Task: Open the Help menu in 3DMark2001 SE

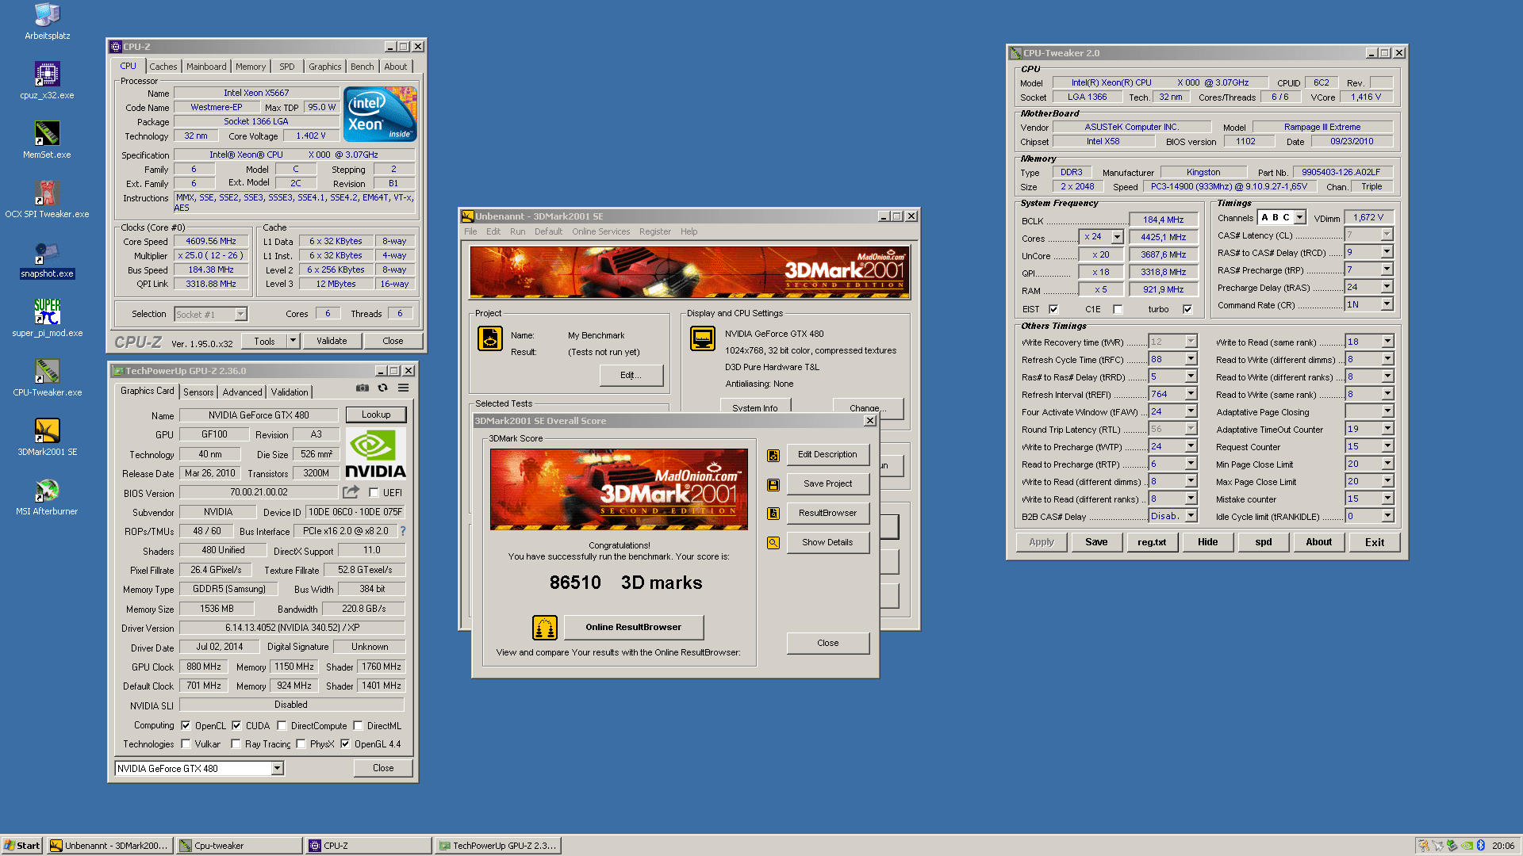Action: pyautogui.click(x=689, y=231)
